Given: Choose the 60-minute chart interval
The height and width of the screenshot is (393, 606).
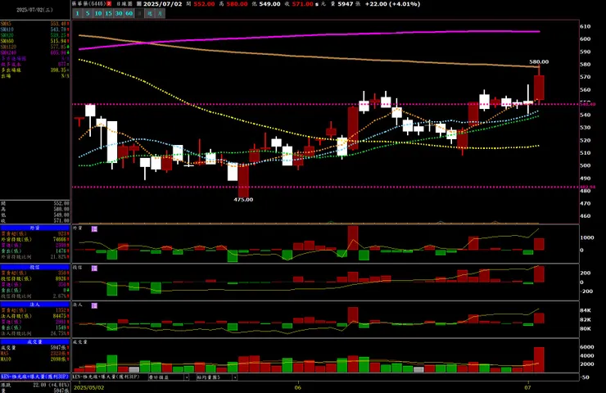Looking at the screenshot, I should (x=129, y=14).
